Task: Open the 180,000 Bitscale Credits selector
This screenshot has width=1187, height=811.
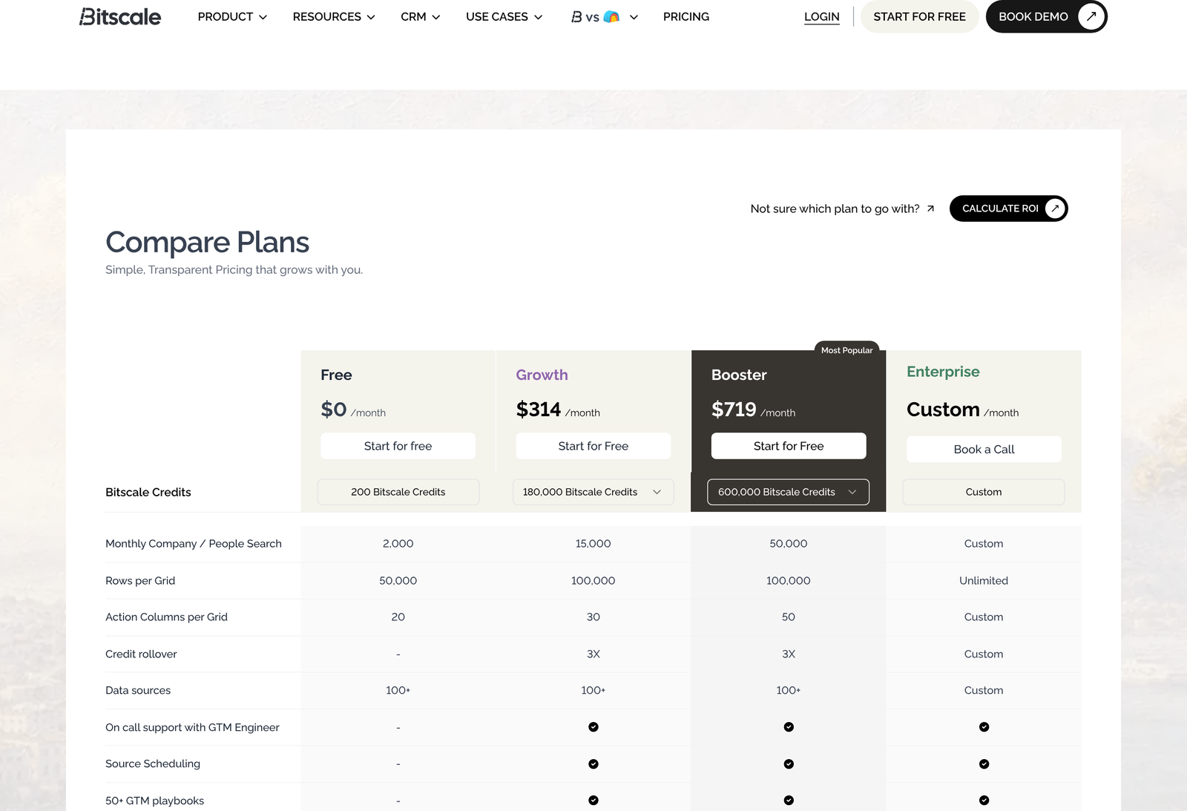Action: click(593, 492)
